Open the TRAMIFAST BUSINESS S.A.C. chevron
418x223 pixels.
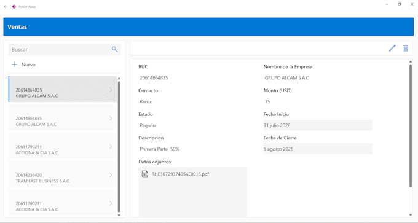[111, 175]
